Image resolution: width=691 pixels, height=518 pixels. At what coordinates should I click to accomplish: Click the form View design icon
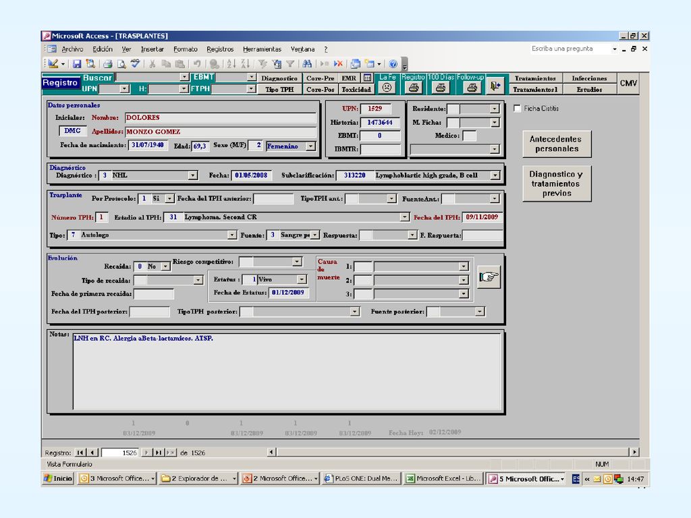(53, 64)
